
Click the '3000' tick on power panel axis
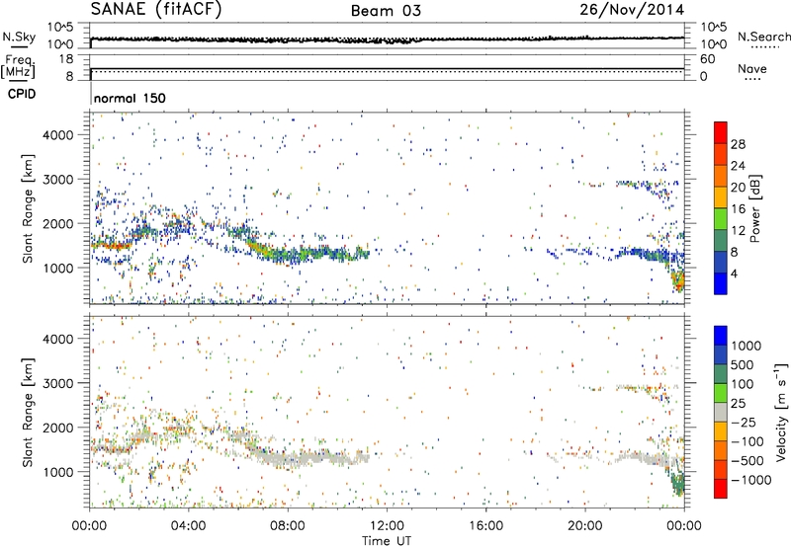click(57, 180)
